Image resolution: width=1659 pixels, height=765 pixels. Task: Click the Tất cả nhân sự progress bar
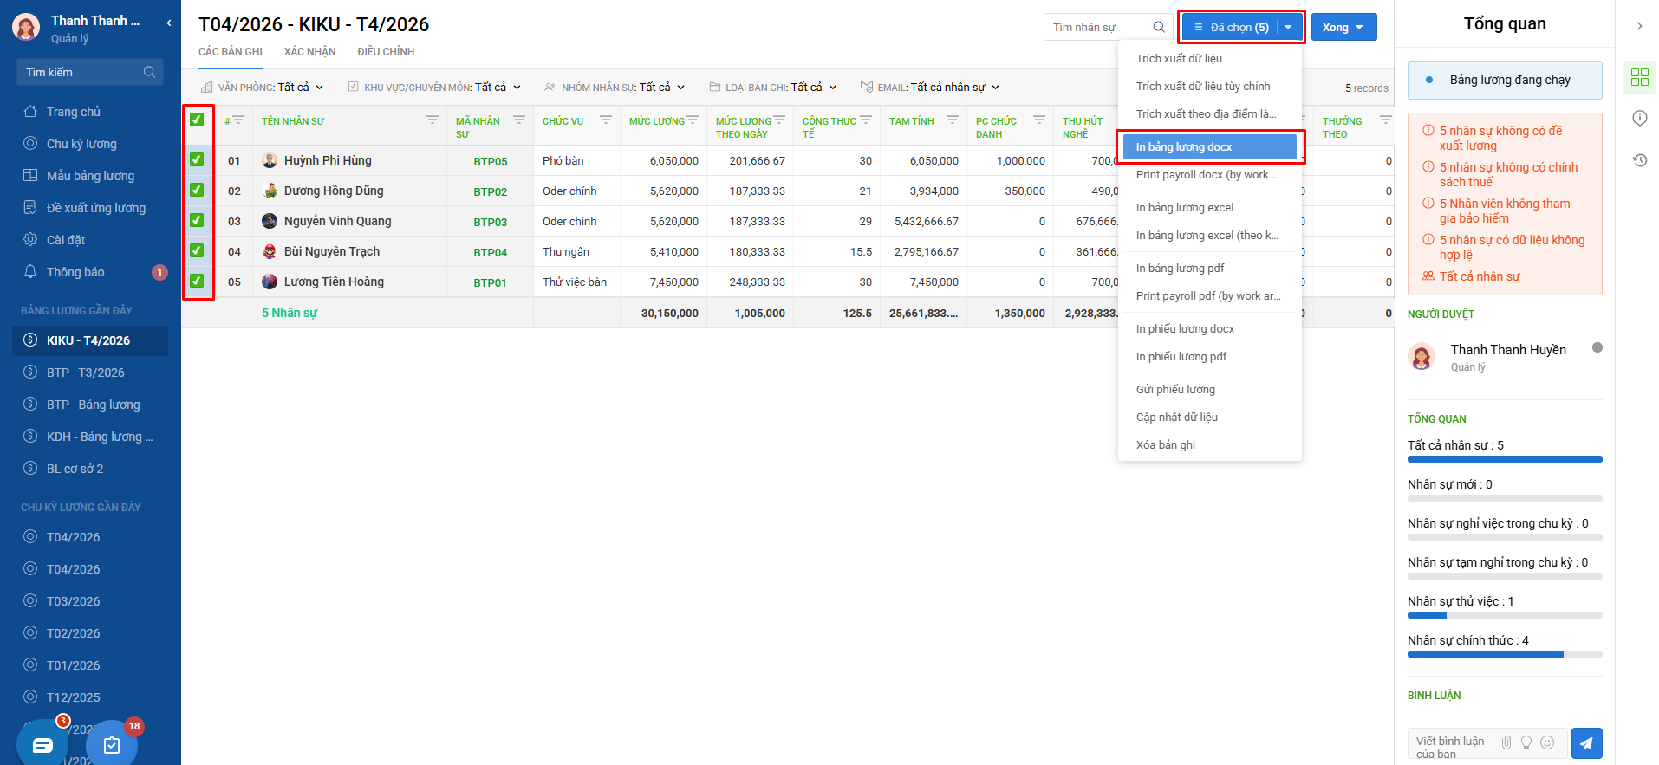(1505, 459)
